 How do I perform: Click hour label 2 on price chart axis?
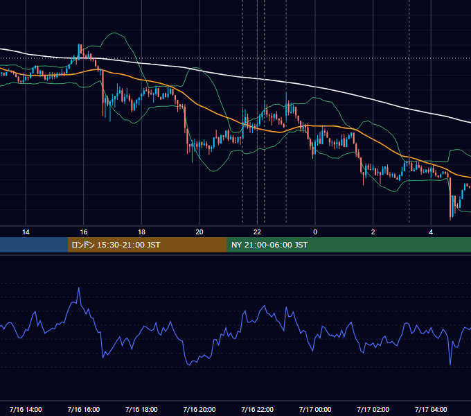tap(373, 232)
